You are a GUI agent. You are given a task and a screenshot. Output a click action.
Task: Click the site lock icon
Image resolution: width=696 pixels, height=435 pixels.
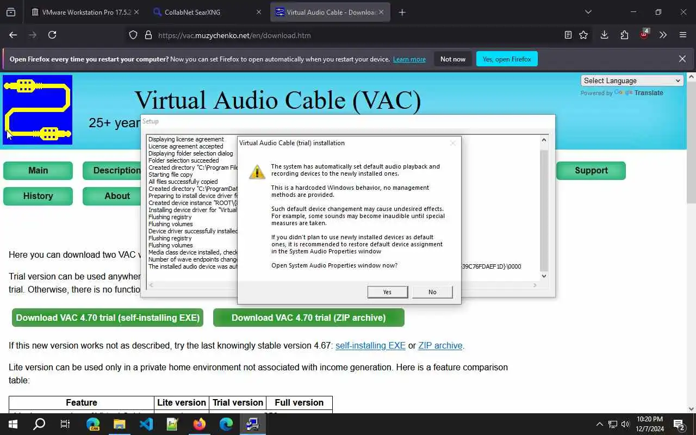(x=148, y=35)
